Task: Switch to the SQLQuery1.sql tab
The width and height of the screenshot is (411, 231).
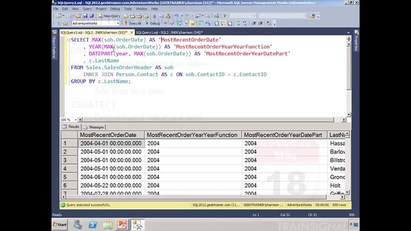Action: point(169,33)
